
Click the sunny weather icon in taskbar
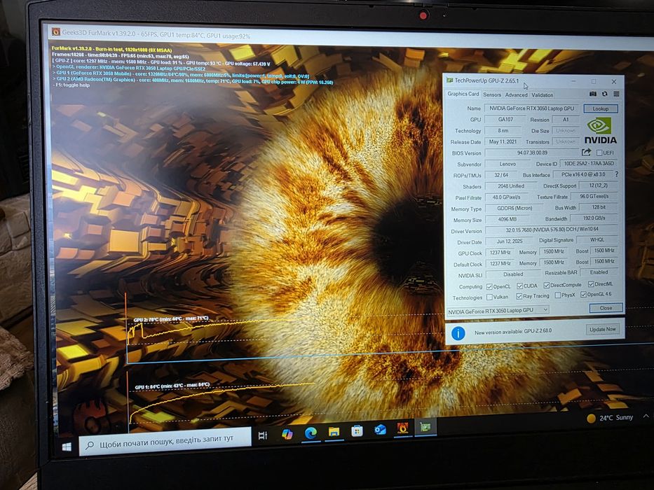(x=591, y=419)
